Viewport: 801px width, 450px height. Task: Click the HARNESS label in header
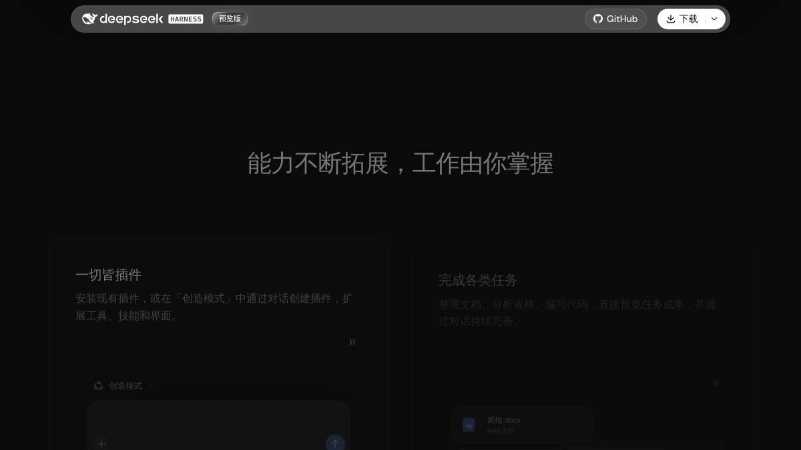(x=186, y=19)
